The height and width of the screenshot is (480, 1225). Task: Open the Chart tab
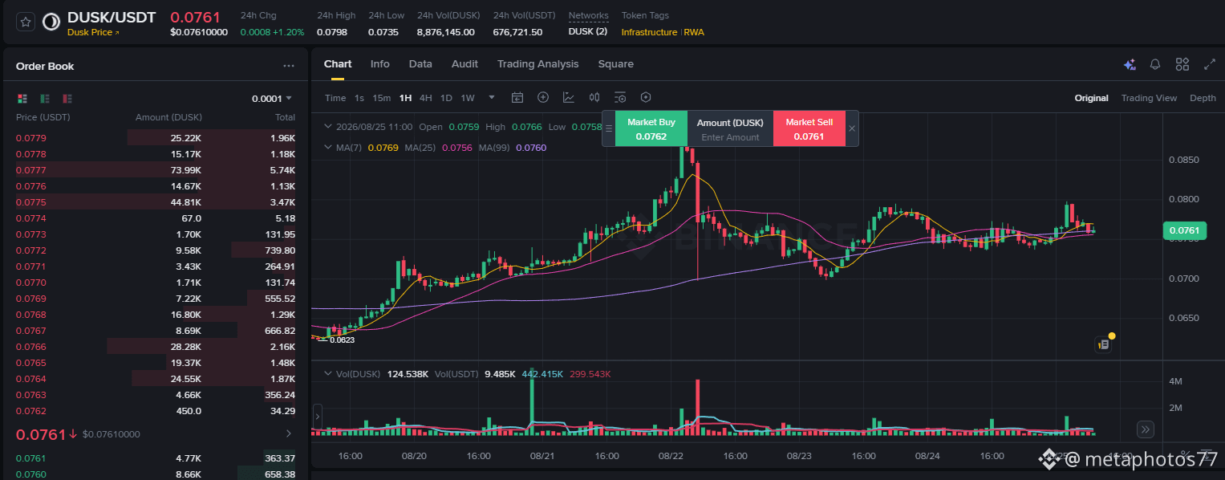point(338,64)
